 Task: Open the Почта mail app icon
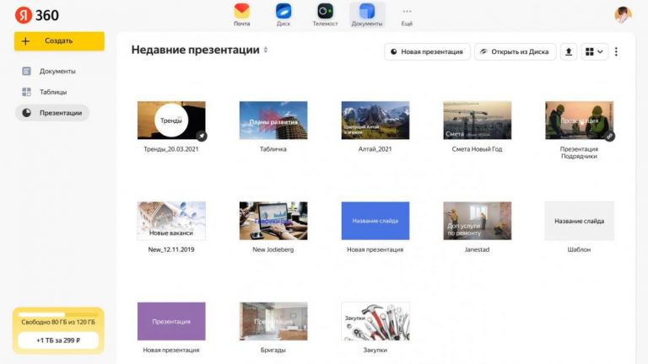pyautogui.click(x=242, y=12)
